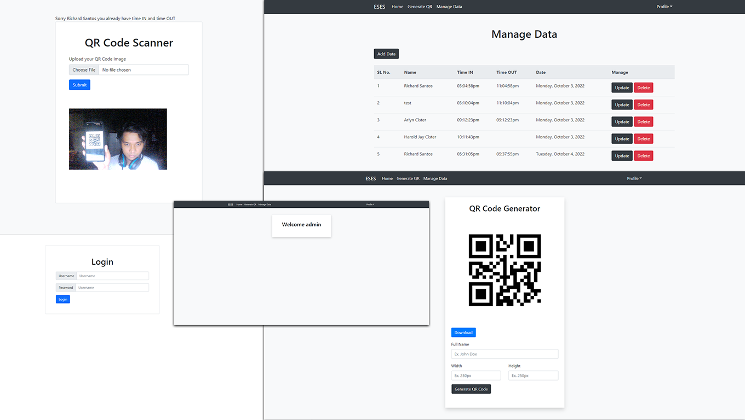Update row 1 Richard Santos entry

622,87
